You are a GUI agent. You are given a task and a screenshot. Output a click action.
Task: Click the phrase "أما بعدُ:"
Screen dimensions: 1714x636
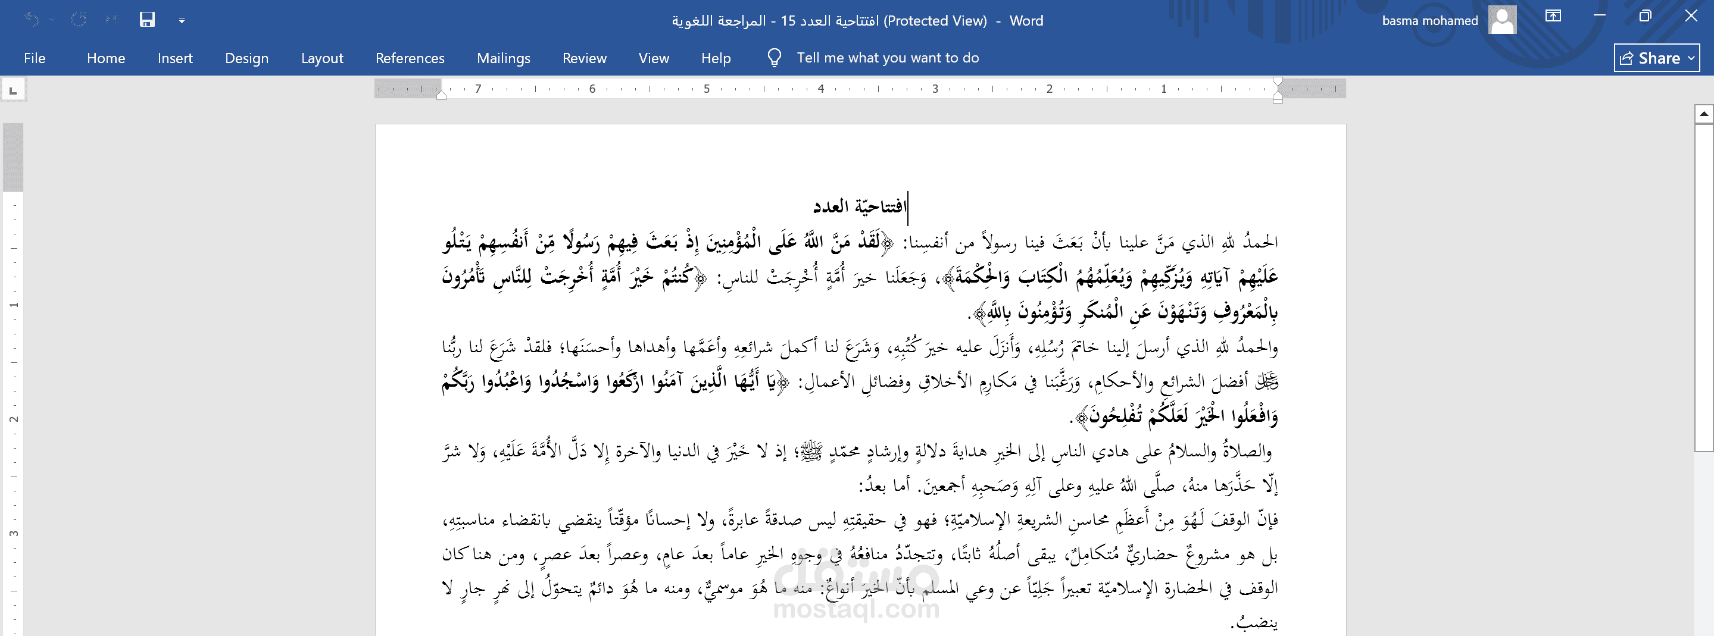tap(884, 485)
